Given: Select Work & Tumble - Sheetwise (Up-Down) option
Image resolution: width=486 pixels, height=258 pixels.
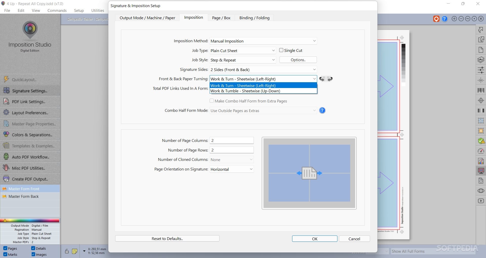Looking at the screenshot, I should pos(263,91).
